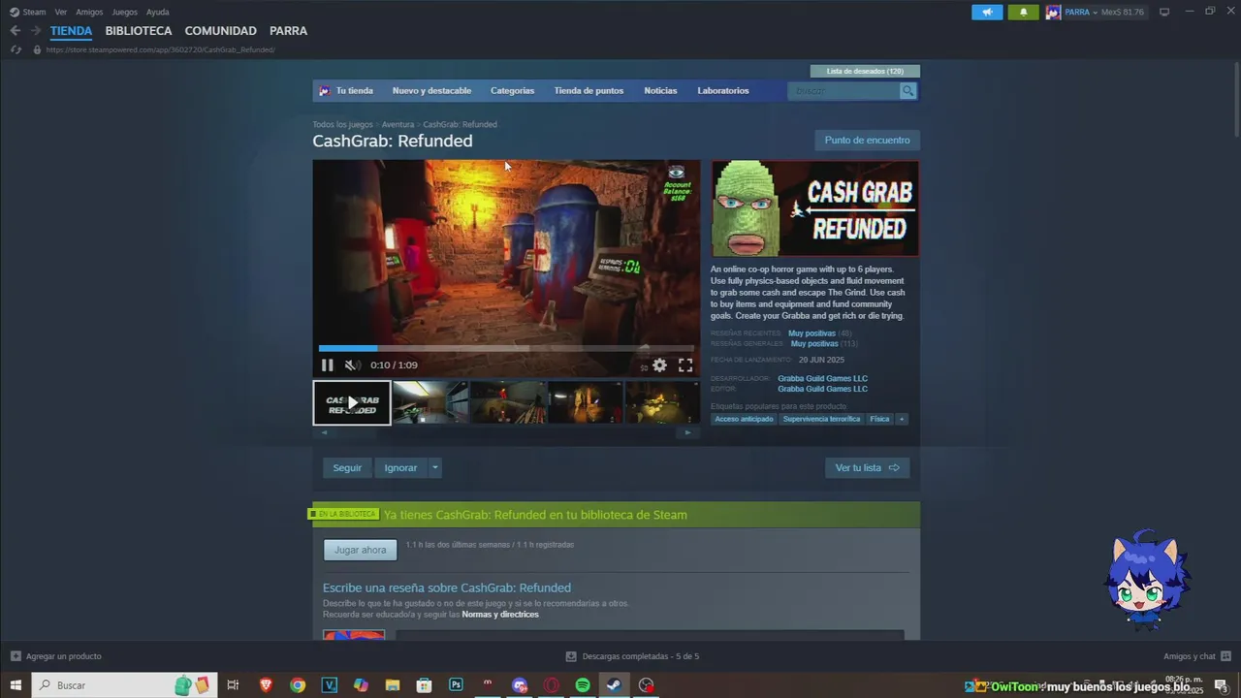Go to BIBLIOTECA section
1241x698 pixels.
(x=139, y=31)
